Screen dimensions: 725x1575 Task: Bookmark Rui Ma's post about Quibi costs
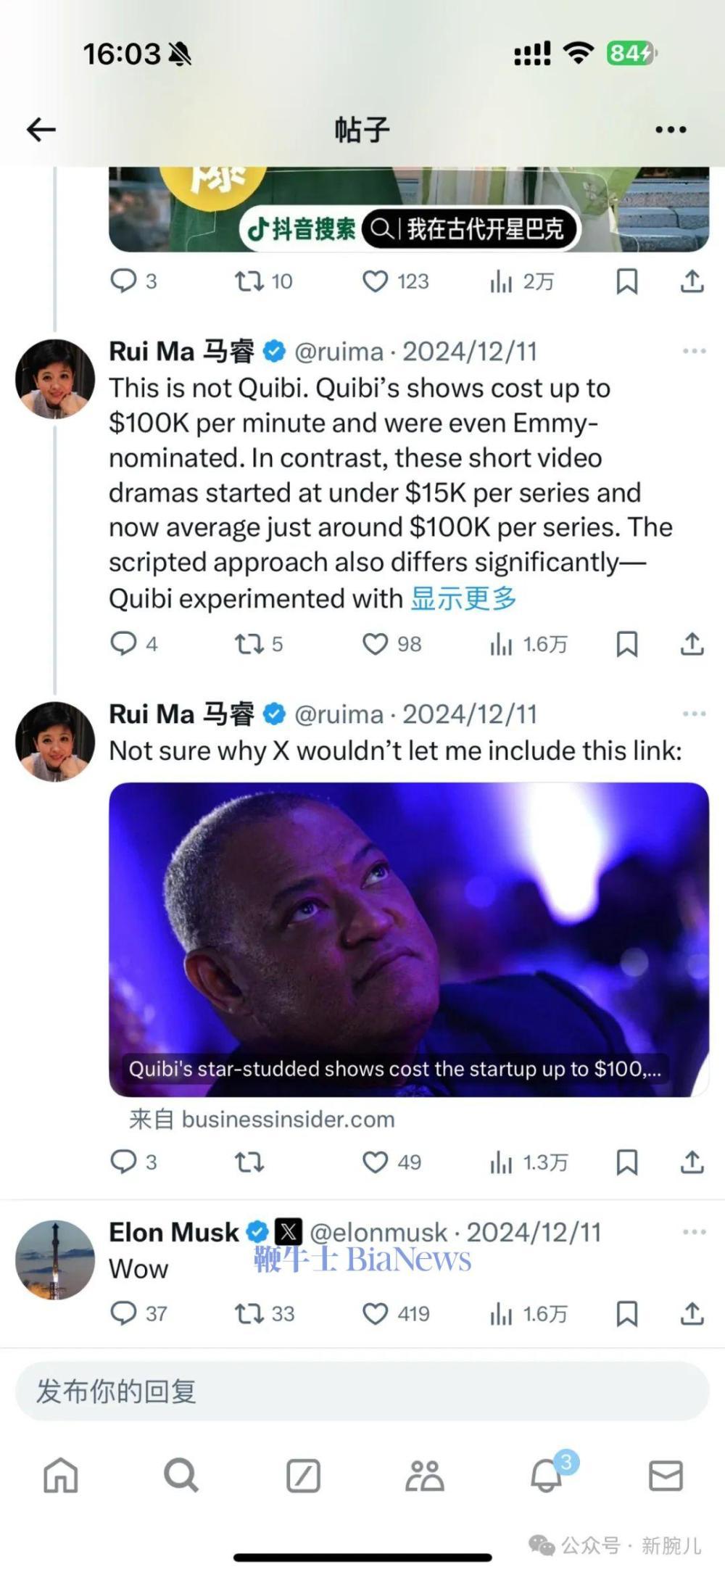tap(628, 644)
